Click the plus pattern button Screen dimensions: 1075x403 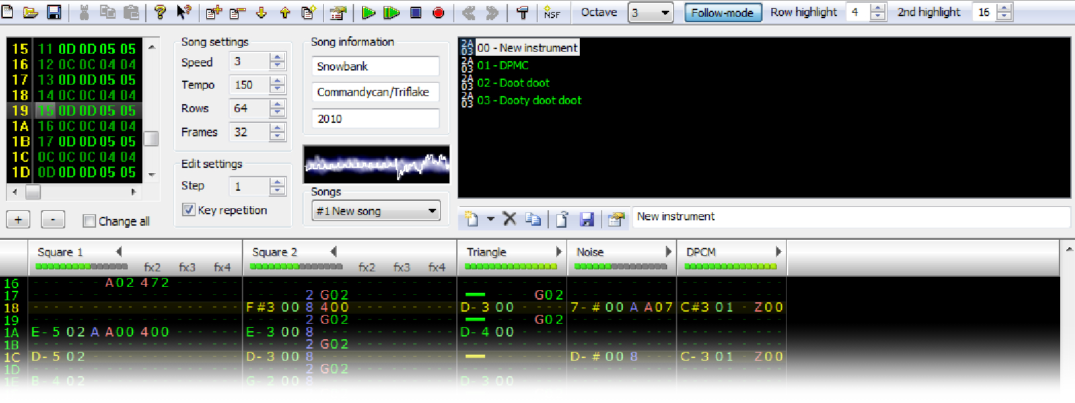(18, 220)
